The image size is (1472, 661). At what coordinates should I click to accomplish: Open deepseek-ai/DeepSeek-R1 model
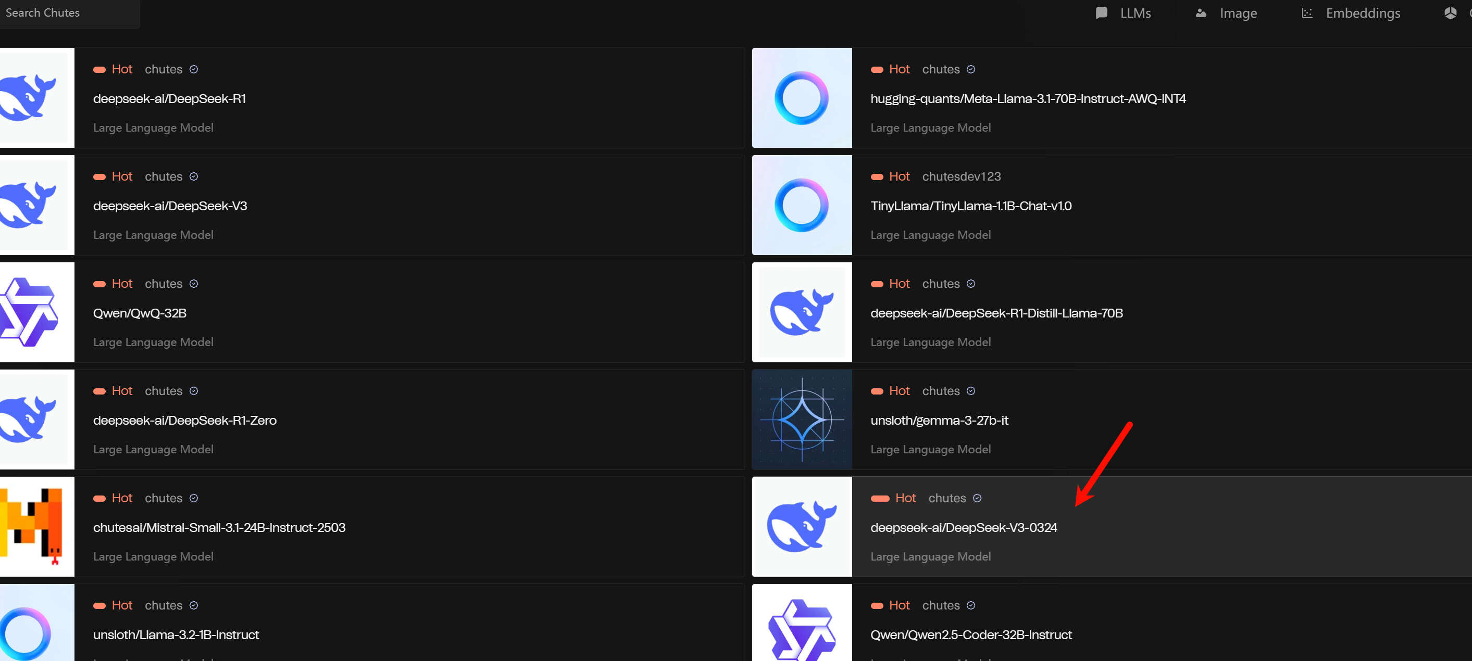point(169,99)
